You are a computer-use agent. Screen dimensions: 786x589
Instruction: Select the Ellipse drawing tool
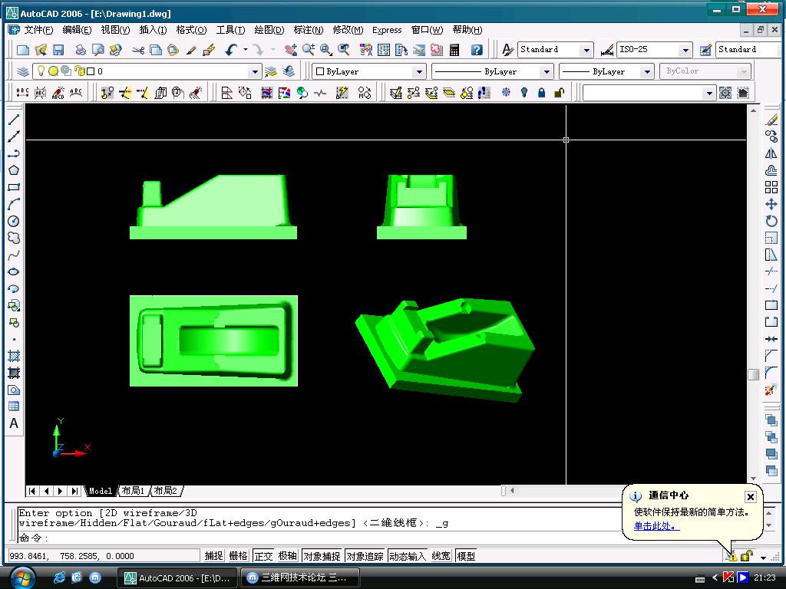point(14,272)
